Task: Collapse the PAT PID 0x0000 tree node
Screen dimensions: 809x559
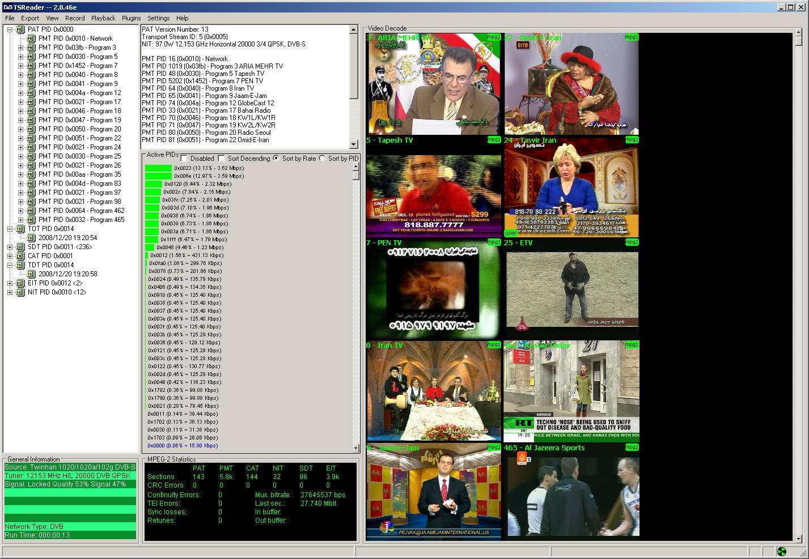Action: coord(10,29)
